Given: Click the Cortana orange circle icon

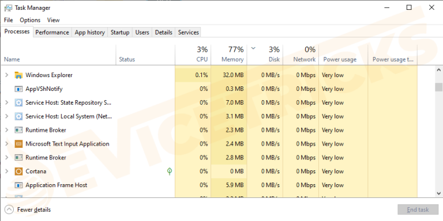Looking at the screenshot, I should tap(18, 172).
